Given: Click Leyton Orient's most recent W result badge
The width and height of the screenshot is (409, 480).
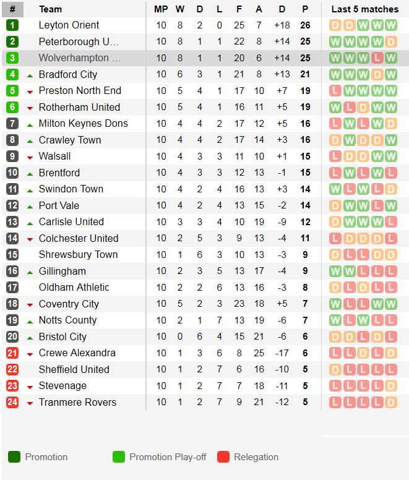Looking at the screenshot, I should [390, 25].
